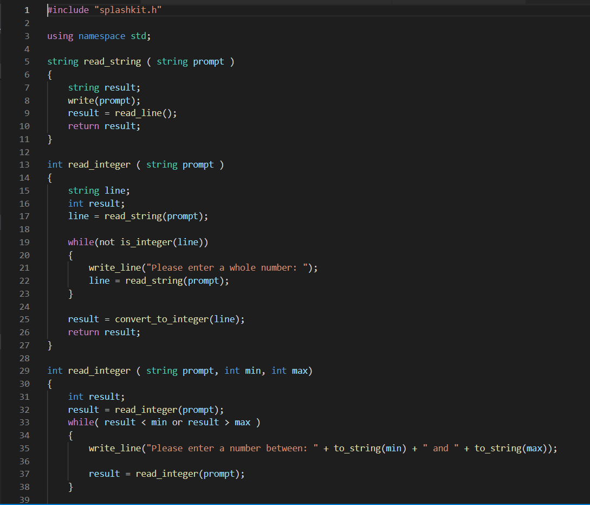Click the "Please enter a whole number: " string

(228, 268)
